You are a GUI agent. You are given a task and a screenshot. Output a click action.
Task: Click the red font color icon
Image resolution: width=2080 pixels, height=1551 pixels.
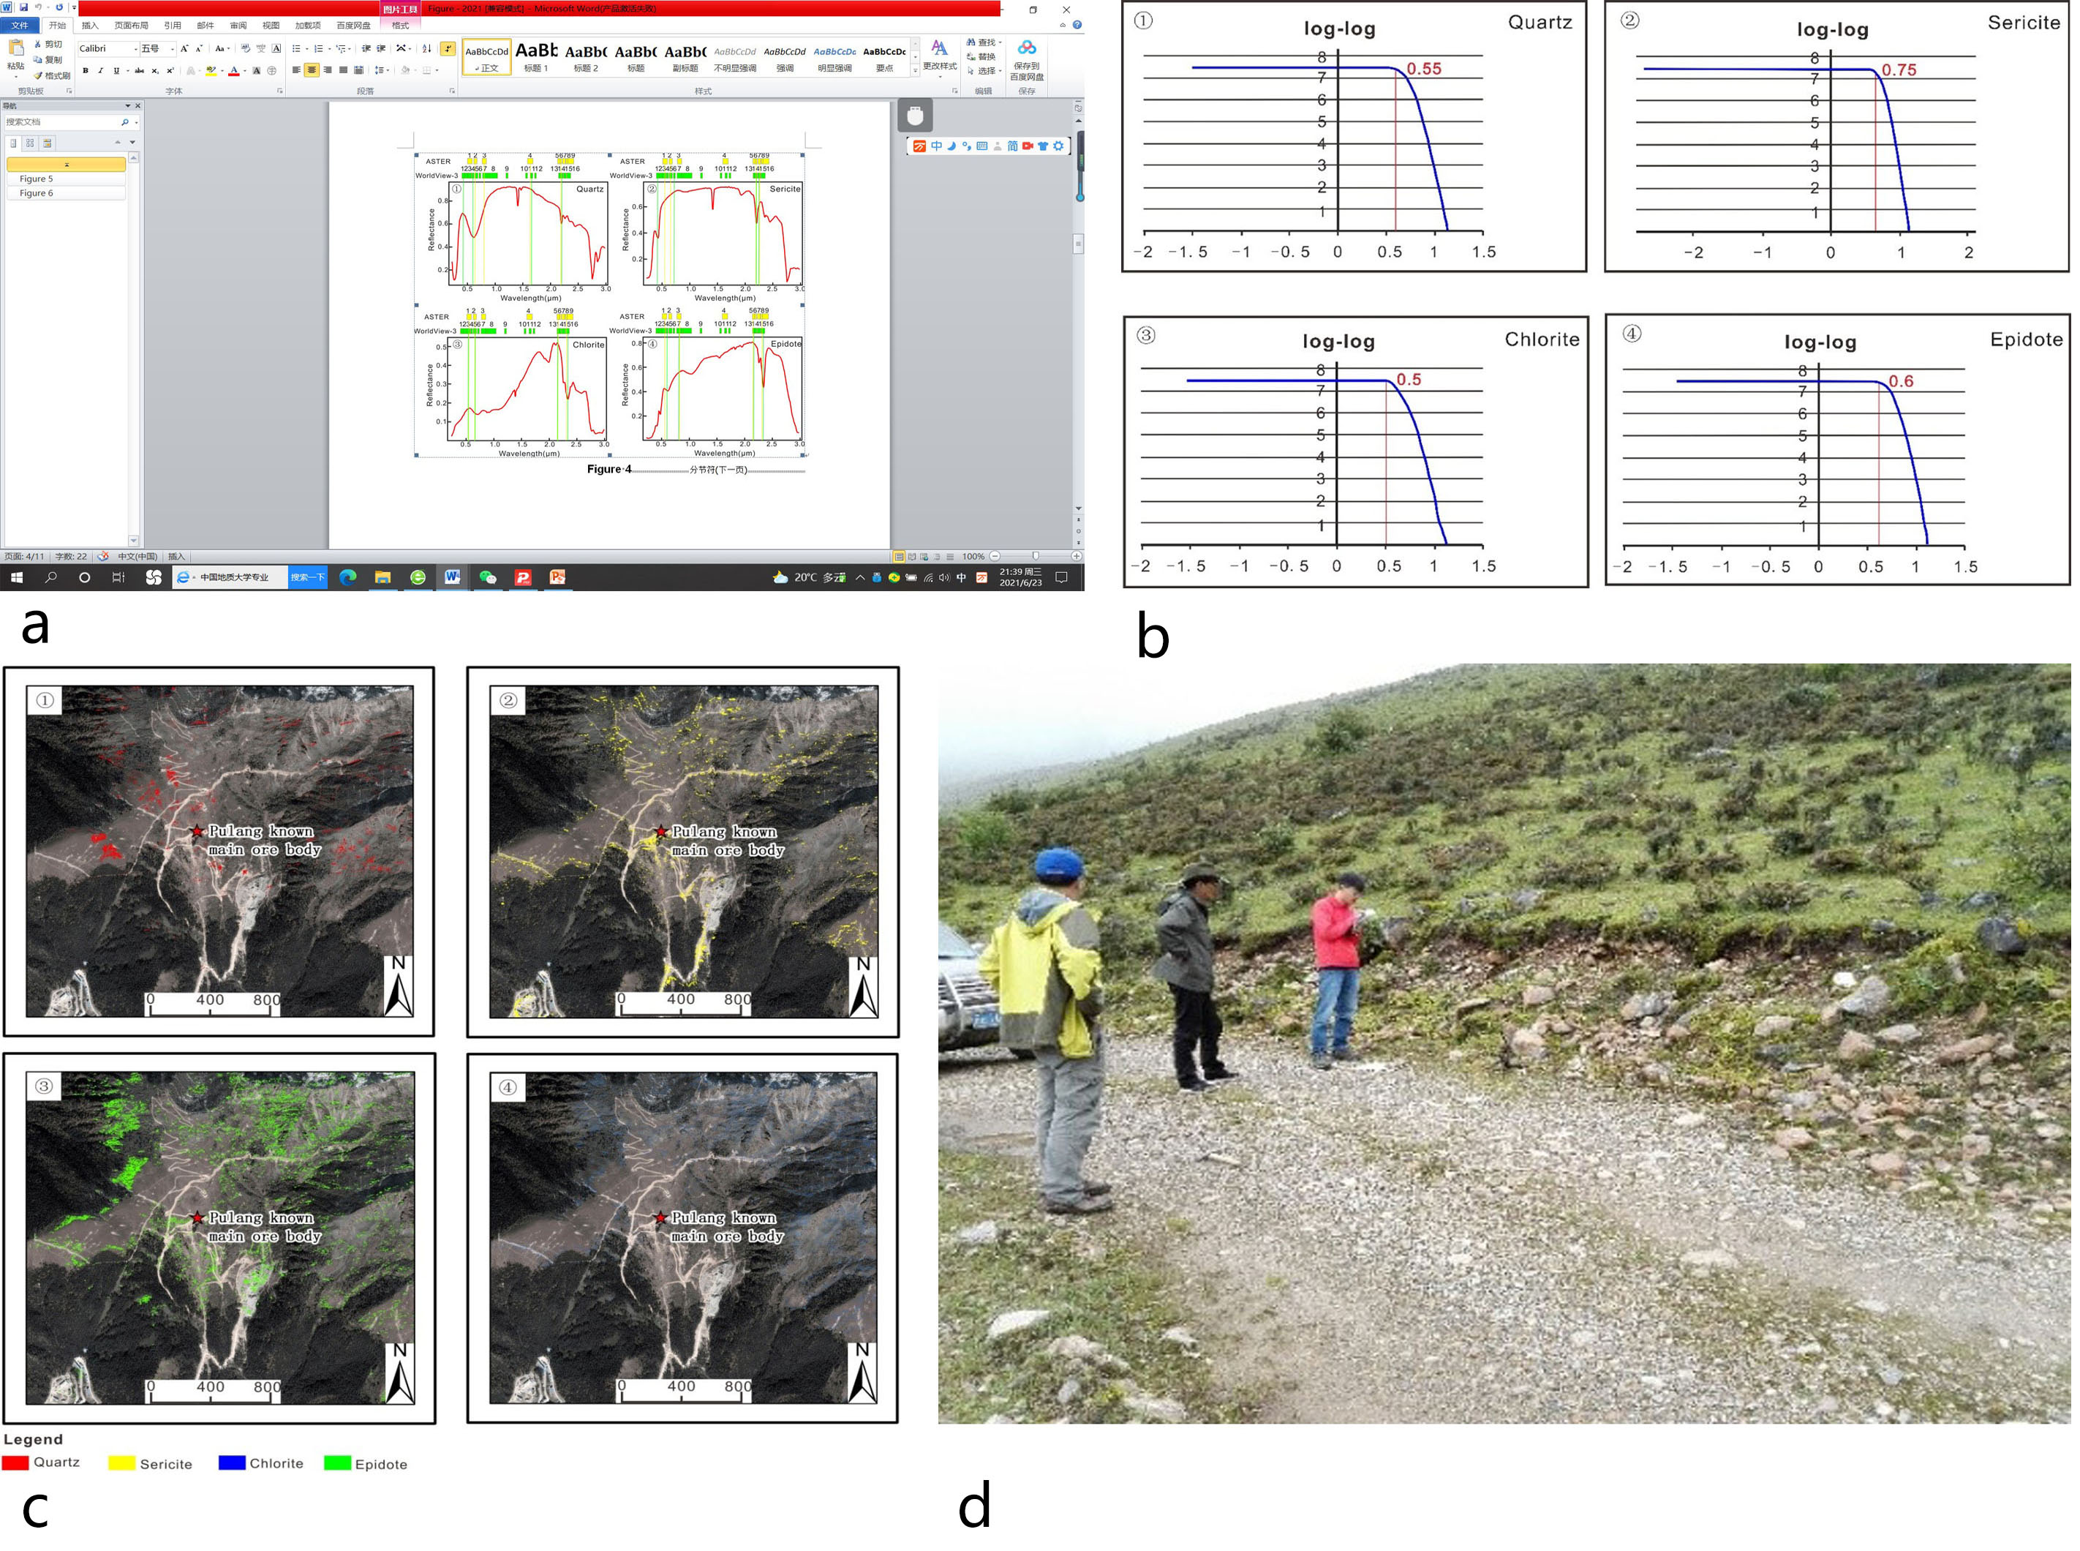tap(234, 70)
